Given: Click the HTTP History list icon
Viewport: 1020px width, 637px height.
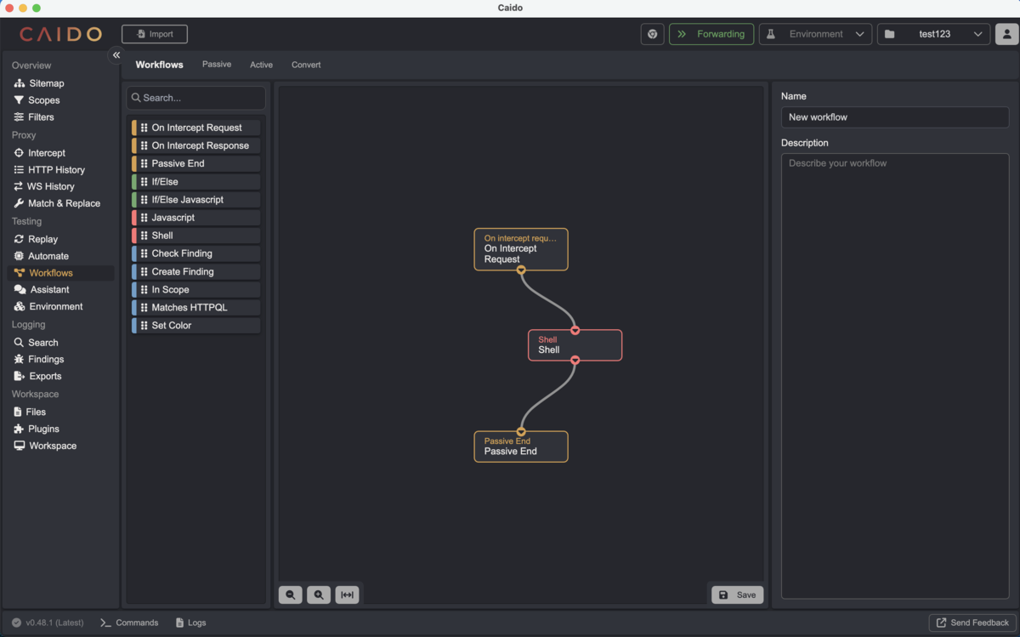Looking at the screenshot, I should click(x=19, y=170).
